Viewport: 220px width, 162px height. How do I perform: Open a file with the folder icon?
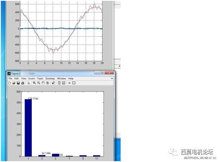coord(14,83)
